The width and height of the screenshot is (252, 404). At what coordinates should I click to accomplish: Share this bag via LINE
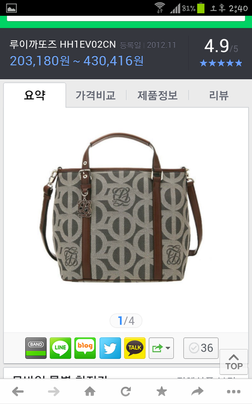(x=60, y=348)
